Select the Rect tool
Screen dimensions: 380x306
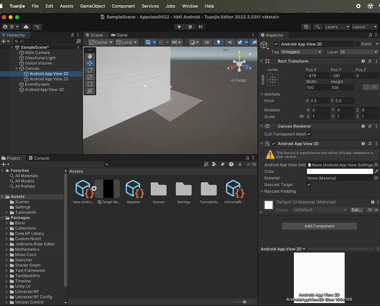click(89, 84)
